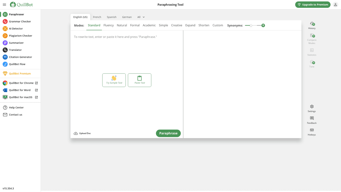Open the Citation Generator tool
The image size is (341, 192).
(x=20, y=57)
